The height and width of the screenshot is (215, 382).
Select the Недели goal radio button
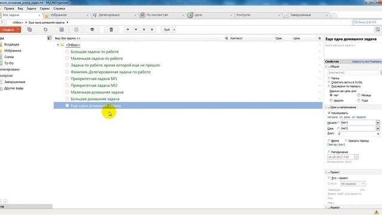(331, 100)
